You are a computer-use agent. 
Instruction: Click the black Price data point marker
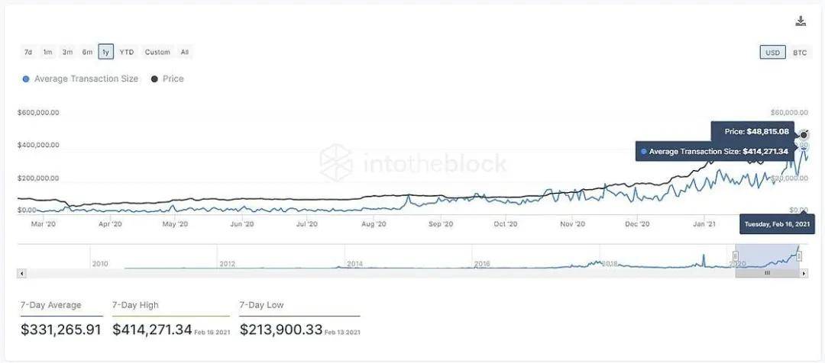click(x=804, y=135)
